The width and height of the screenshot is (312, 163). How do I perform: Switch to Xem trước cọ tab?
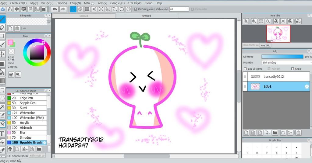pos(251,45)
